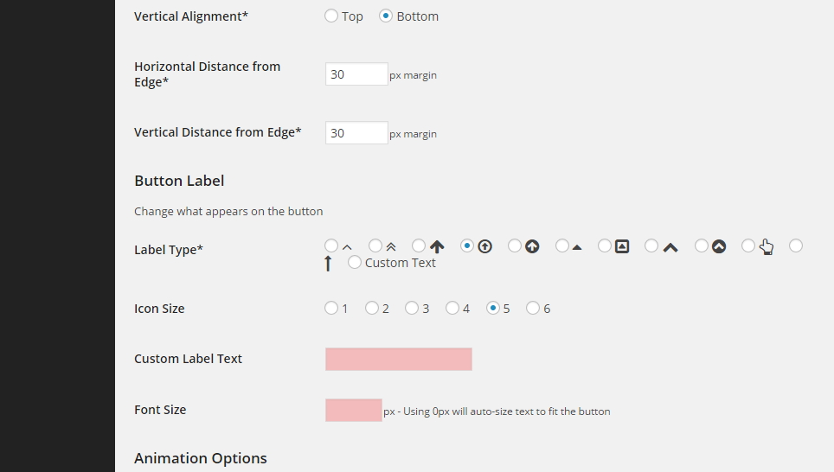
Task: Choose the solid circle arrow-up icon
Action: pyautogui.click(x=515, y=246)
